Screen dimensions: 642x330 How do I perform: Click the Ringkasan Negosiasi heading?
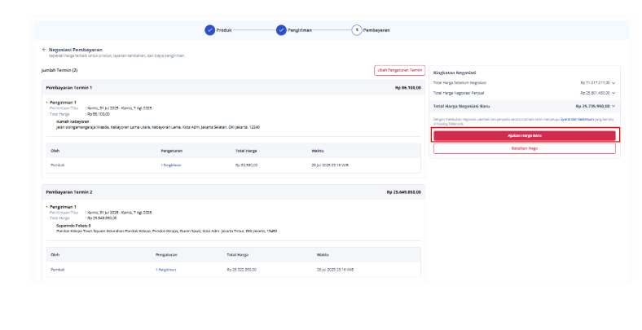455,73
